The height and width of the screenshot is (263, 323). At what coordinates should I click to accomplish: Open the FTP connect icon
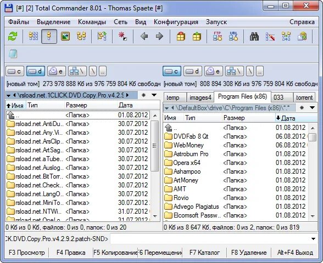click(218, 36)
